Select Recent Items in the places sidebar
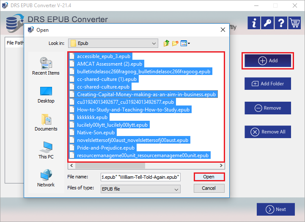The height and width of the screenshot is (222, 305). tap(46, 66)
